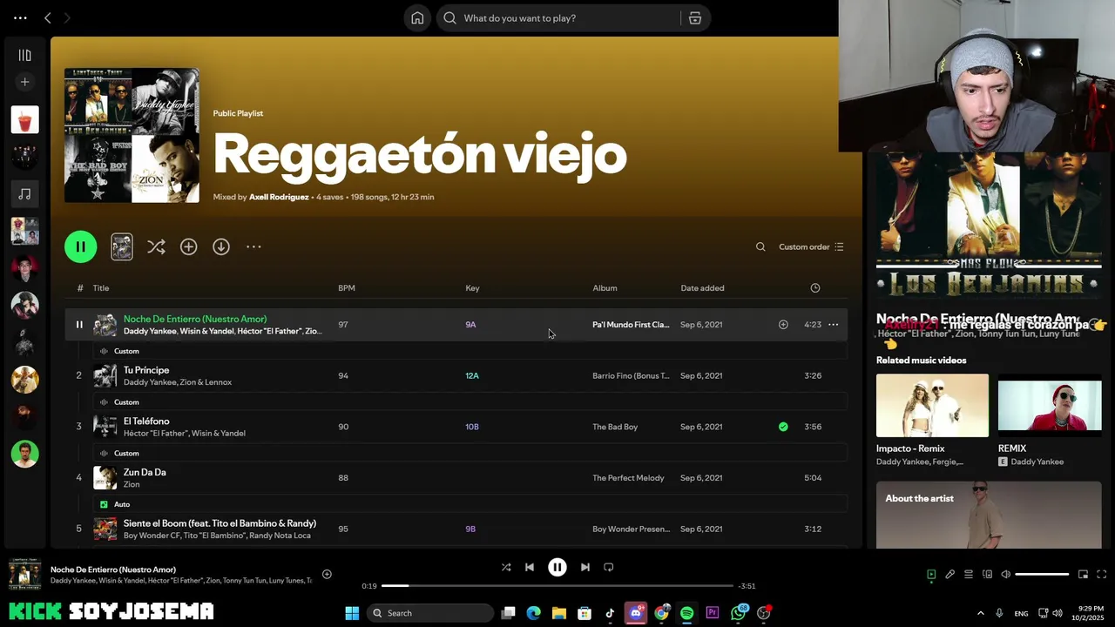Select the track Tu Príncipe

tap(146, 370)
